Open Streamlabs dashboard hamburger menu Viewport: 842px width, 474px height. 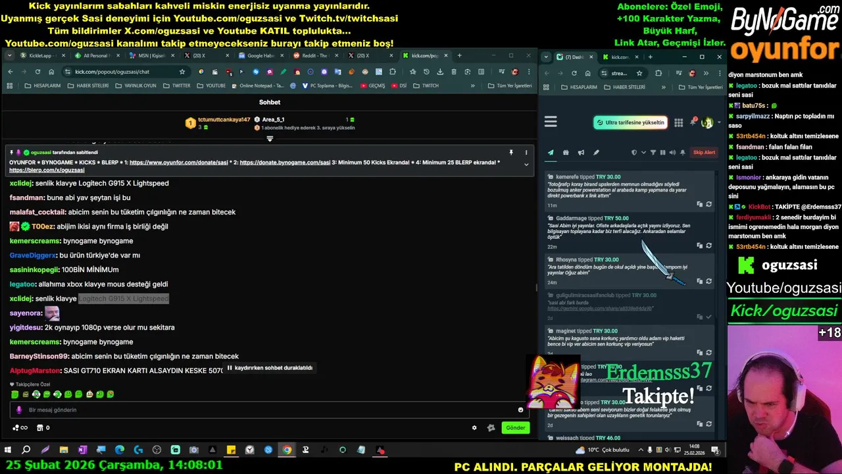pos(551,122)
